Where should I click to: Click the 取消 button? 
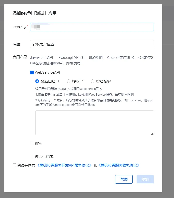[124, 179]
